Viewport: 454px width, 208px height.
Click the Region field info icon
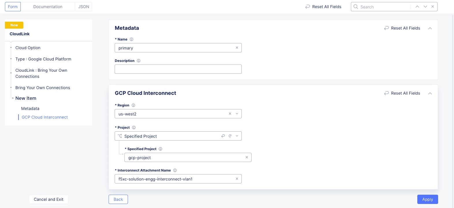133,105
